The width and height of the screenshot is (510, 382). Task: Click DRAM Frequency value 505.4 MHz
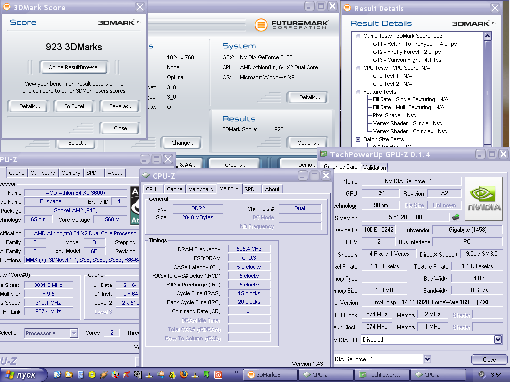[249, 249]
